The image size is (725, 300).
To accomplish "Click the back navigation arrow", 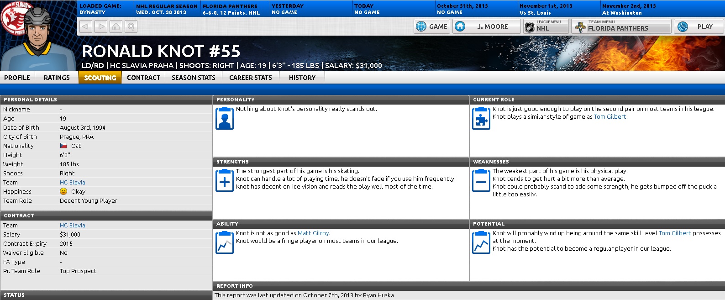I will (x=85, y=26).
